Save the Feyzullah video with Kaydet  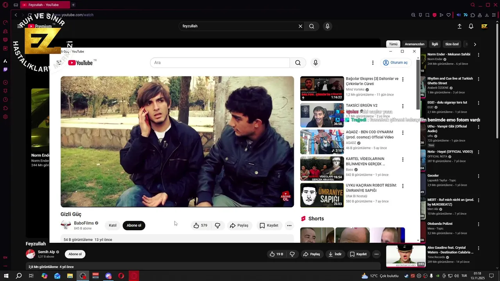tap(358, 254)
